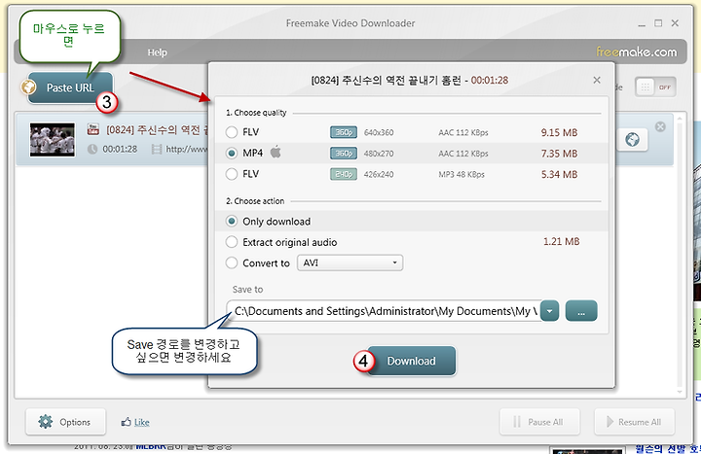
Task: Open the Options settings
Action: coord(66,421)
